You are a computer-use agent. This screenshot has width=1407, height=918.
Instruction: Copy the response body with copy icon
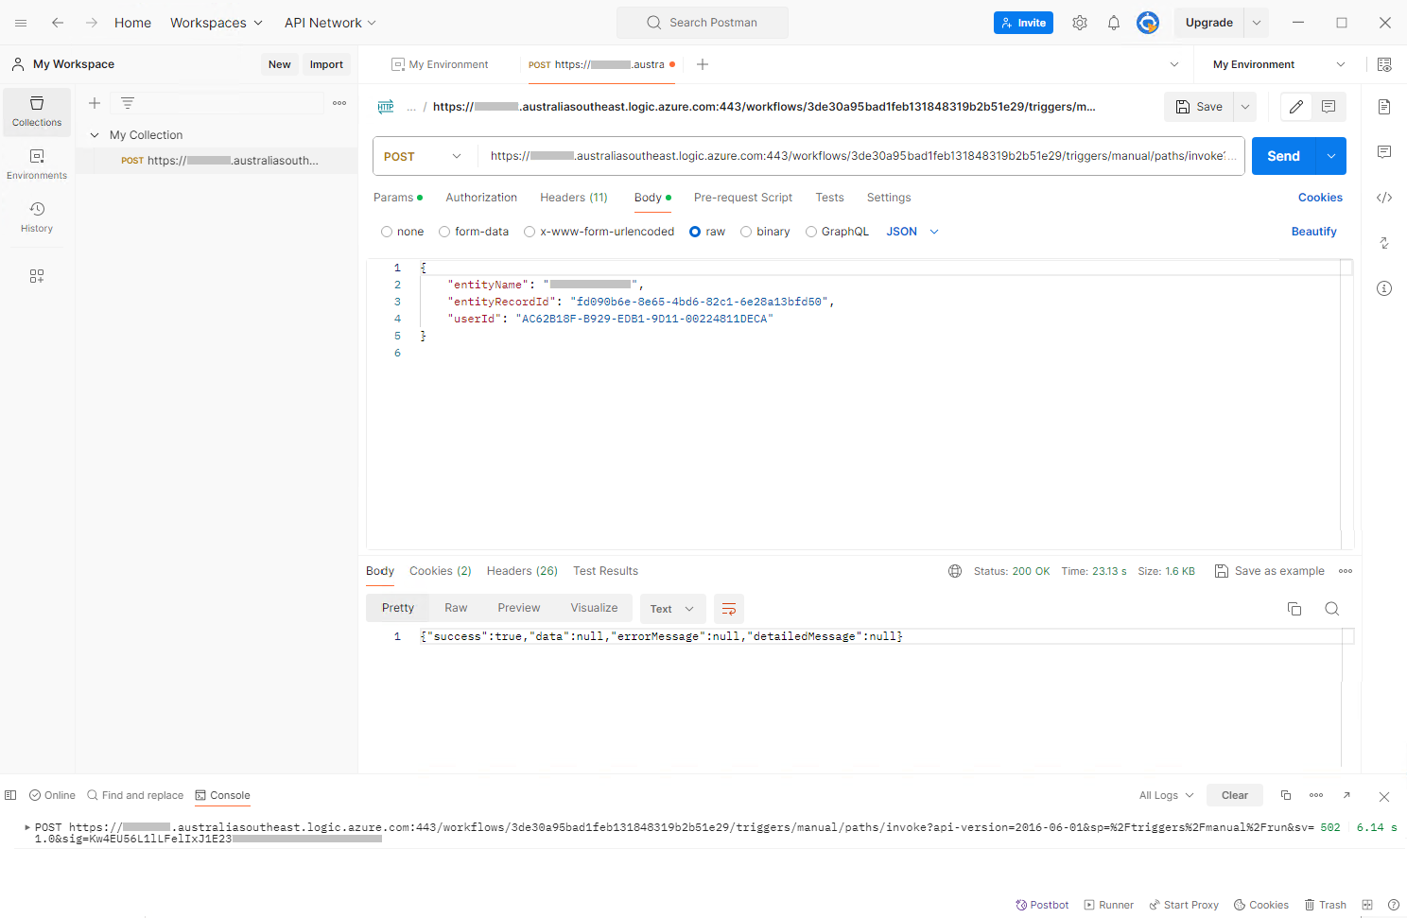[x=1294, y=609]
